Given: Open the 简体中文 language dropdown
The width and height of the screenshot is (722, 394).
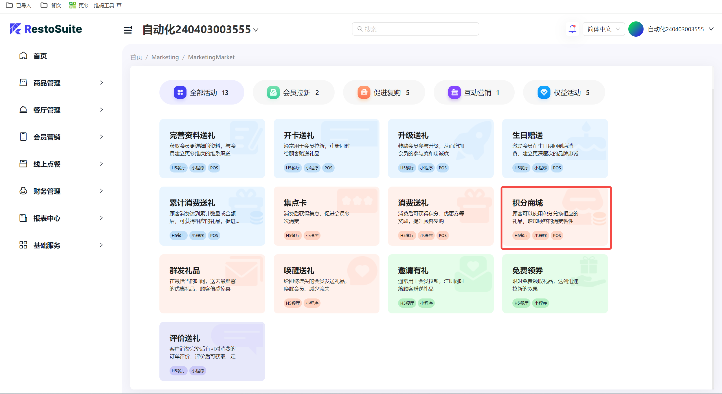Looking at the screenshot, I should pos(604,29).
